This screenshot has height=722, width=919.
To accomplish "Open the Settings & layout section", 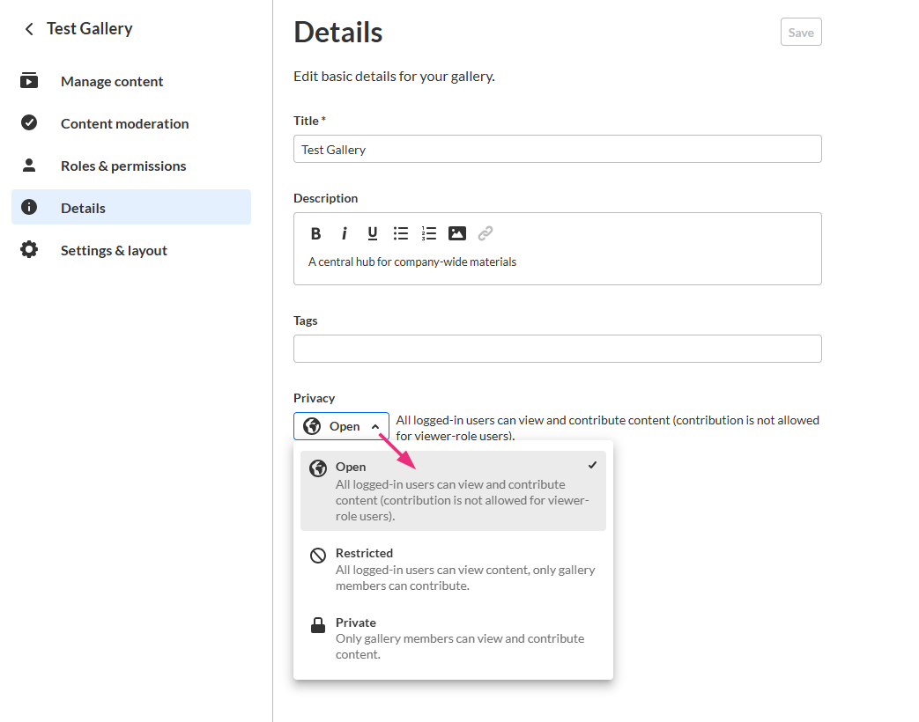I will click(x=131, y=249).
